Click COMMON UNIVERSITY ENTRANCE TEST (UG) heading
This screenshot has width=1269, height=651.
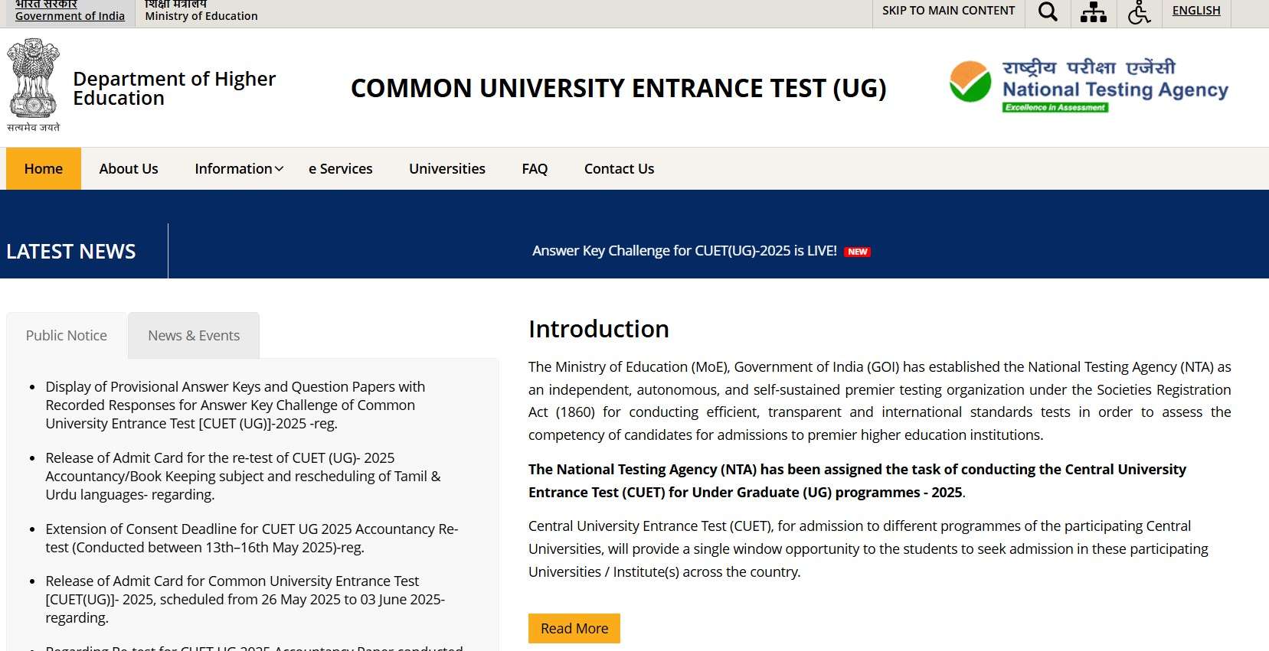coord(618,88)
